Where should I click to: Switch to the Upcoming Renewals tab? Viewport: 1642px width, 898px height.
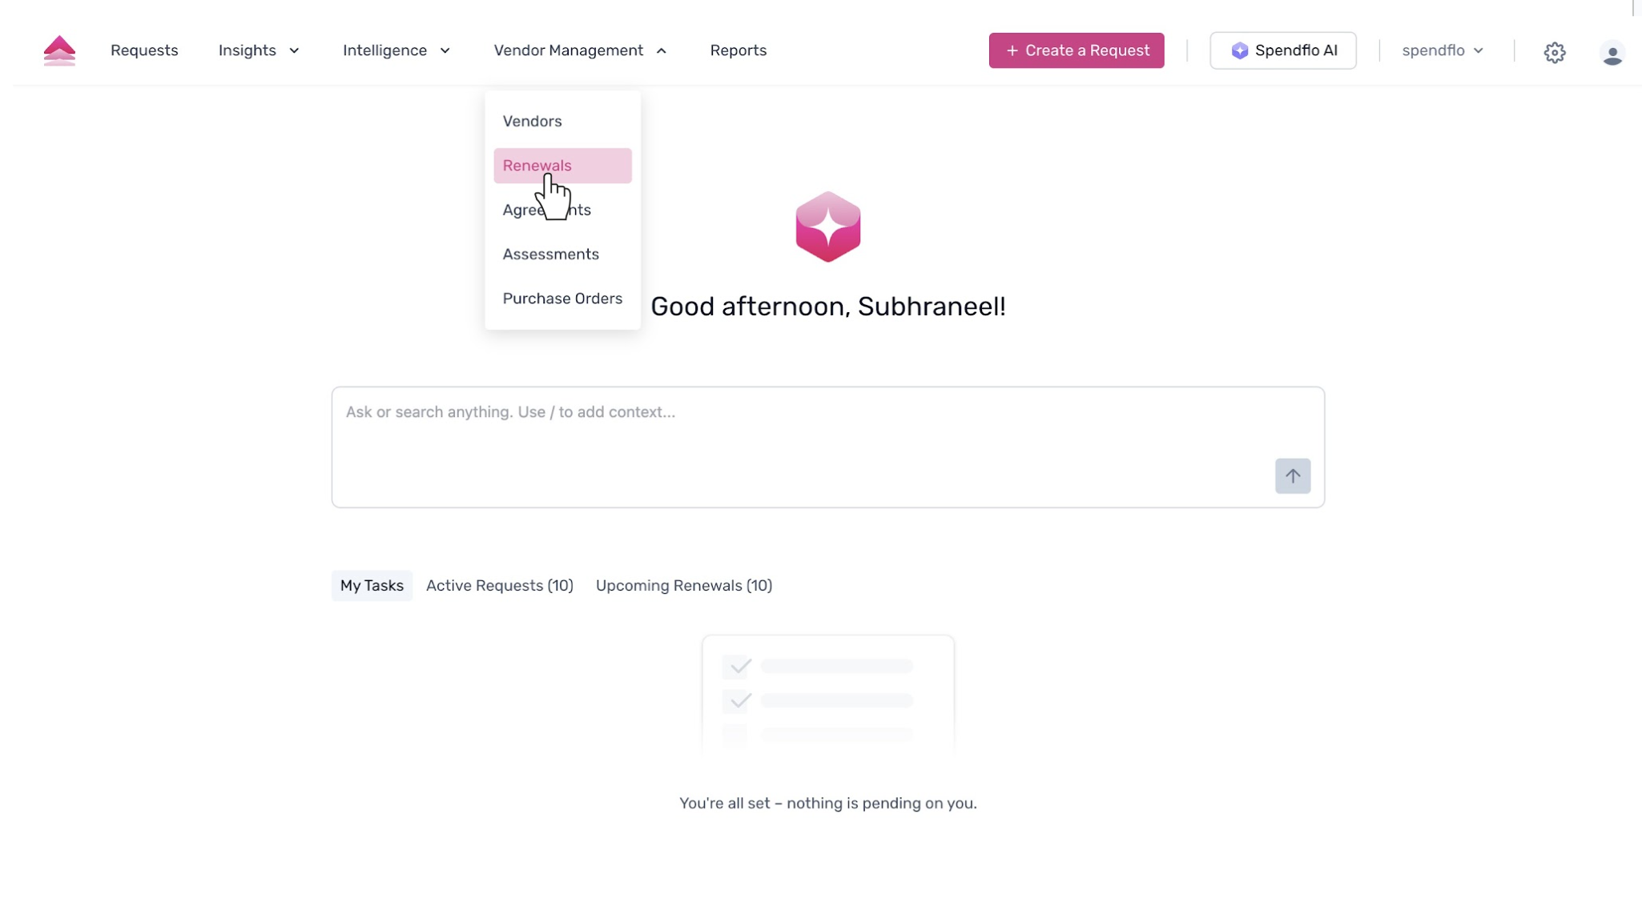(683, 585)
